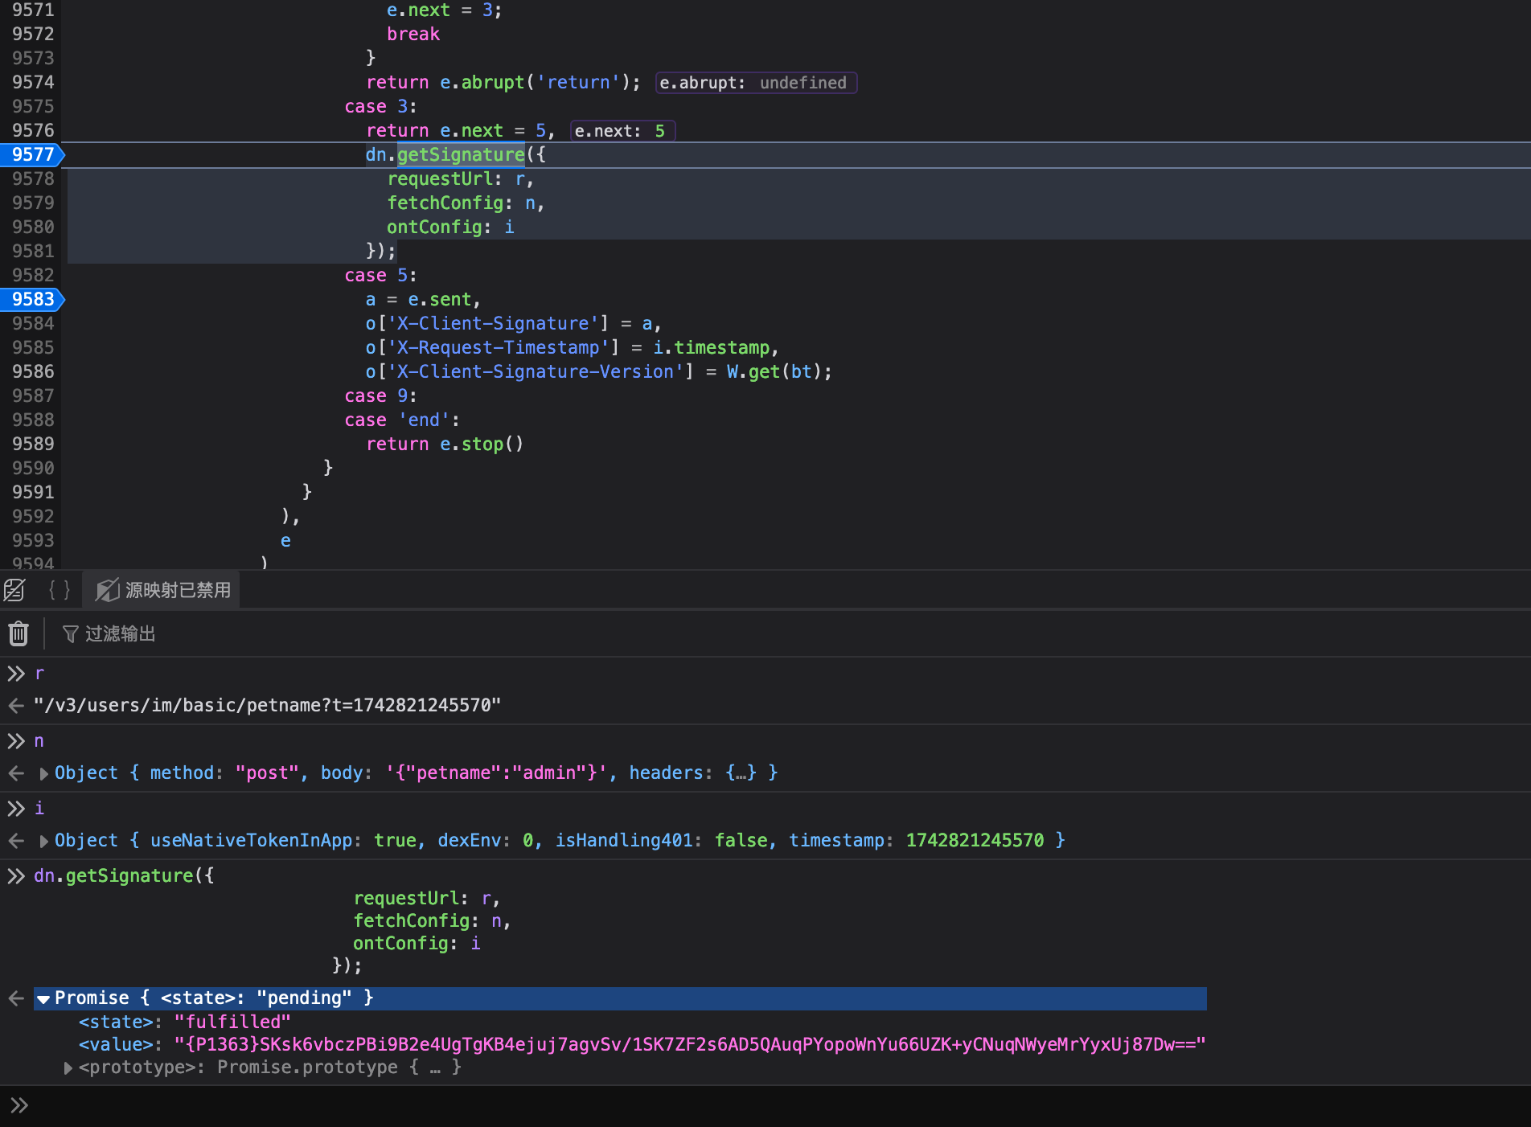Screen dimensions: 1531x1127
Task: Click the headers {…} preview in n Object
Action: pyautogui.click(x=692, y=773)
